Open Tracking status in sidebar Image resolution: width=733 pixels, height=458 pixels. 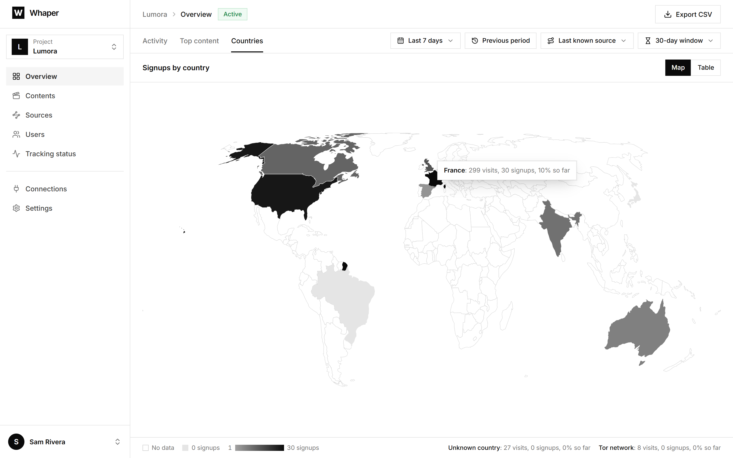click(65, 154)
